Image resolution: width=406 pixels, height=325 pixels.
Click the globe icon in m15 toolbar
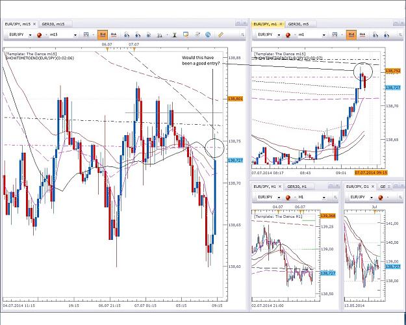(208, 34)
